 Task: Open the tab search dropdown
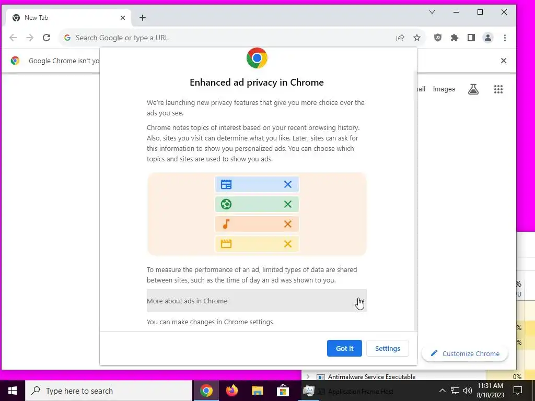[x=432, y=12]
